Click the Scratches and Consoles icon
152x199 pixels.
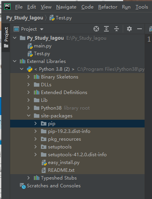point(23,186)
